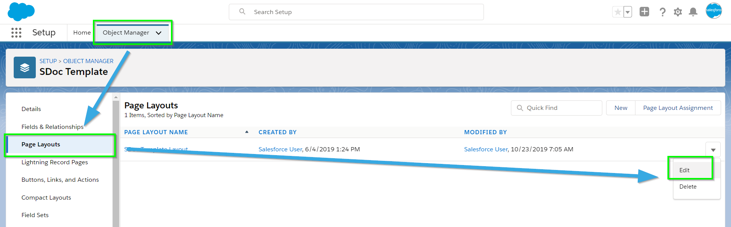This screenshot has width=731, height=227.
Task: Click the Page Layouts heading text
Action: coord(151,105)
